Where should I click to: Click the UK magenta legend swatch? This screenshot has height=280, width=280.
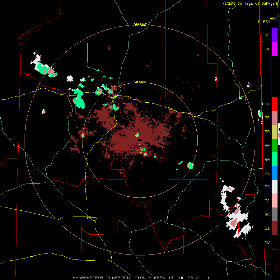click(x=275, y=49)
